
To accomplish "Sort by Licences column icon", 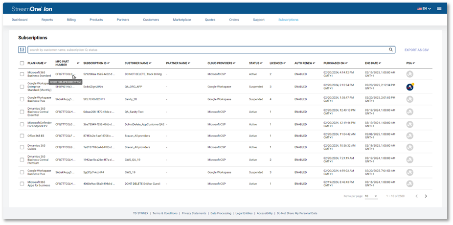I will 285,63.
